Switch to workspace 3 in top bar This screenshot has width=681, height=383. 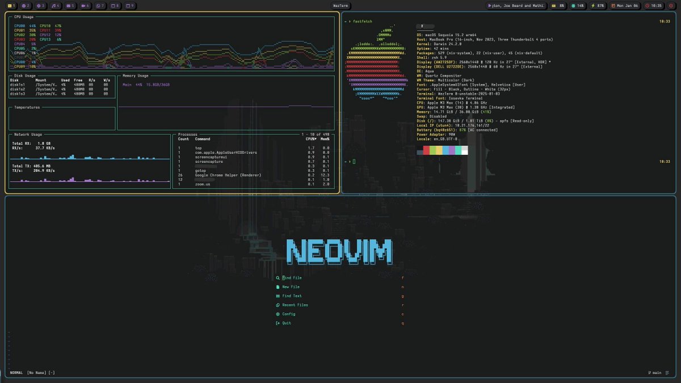click(41, 6)
